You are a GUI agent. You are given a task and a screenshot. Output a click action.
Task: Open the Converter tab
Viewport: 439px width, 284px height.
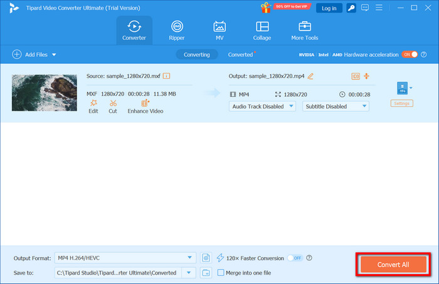pyautogui.click(x=134, y=31)
